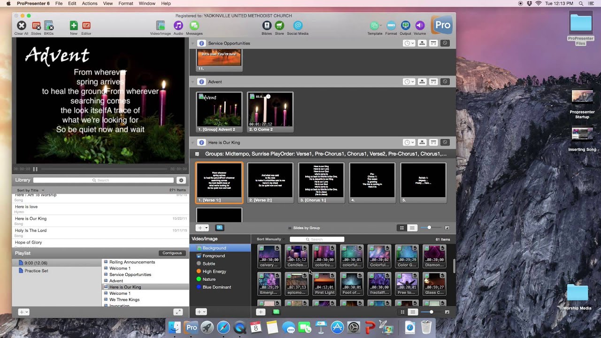601x338 pixels.
Task: Click the Clear All toolbar icon
Action: (x=21, y=26)
